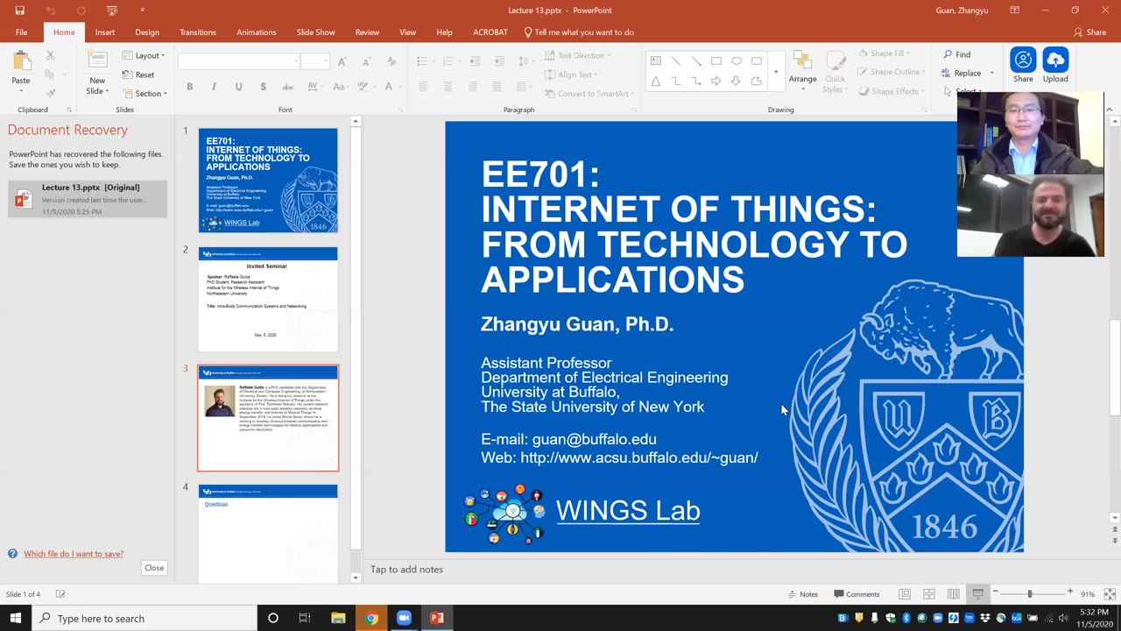Open Zoom app in the taskbar

404,618
